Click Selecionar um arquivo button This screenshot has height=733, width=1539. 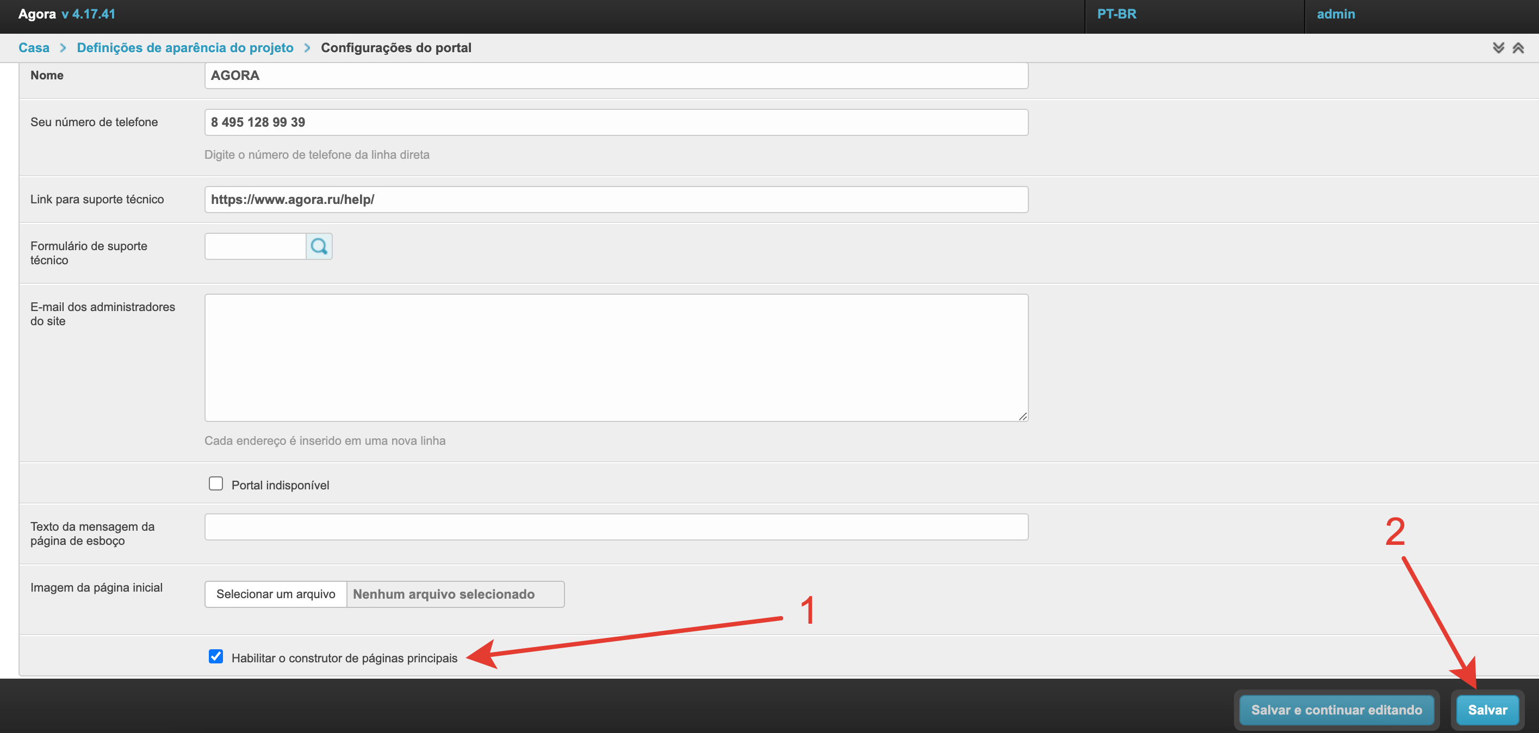click(275, 594)
